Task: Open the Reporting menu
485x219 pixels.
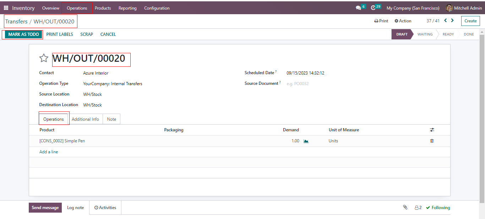Action: click(127, 8)
